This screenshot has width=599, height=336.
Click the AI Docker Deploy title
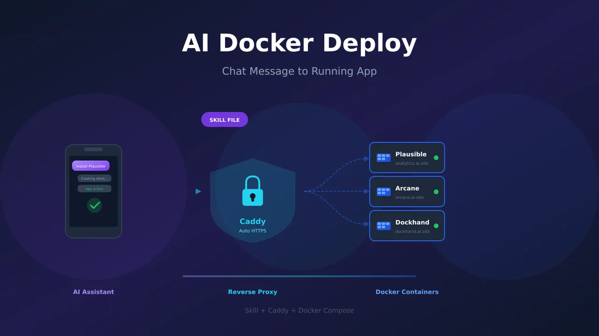point(299,43)
